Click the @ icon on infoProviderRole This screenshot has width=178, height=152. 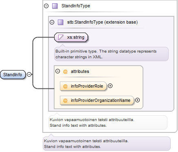(x=65, y=86)
